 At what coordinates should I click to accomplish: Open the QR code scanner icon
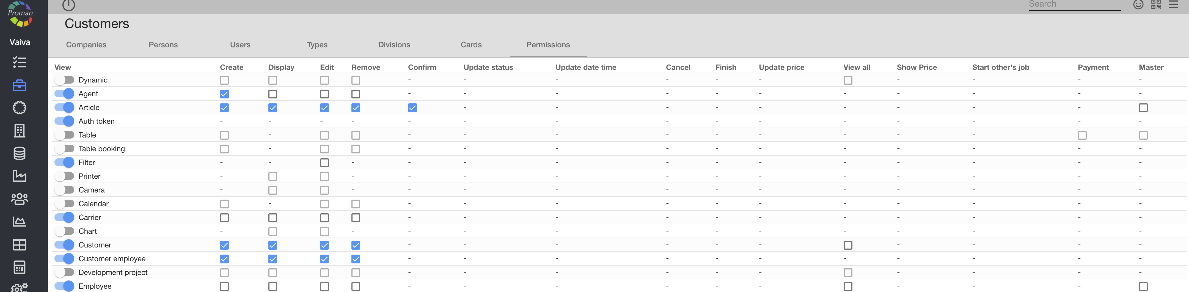(1156, 5)
